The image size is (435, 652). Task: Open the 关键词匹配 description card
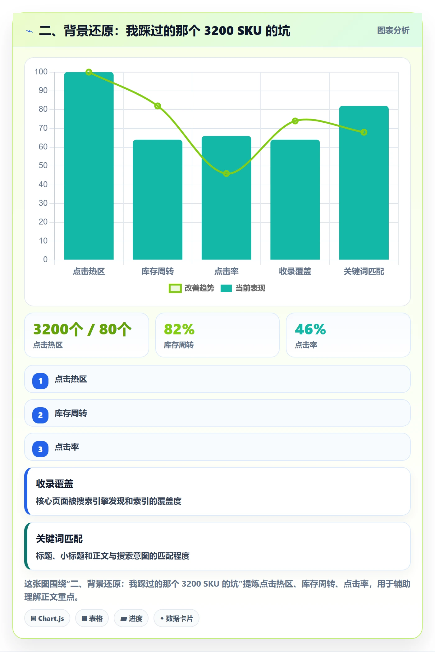(217, 546)
